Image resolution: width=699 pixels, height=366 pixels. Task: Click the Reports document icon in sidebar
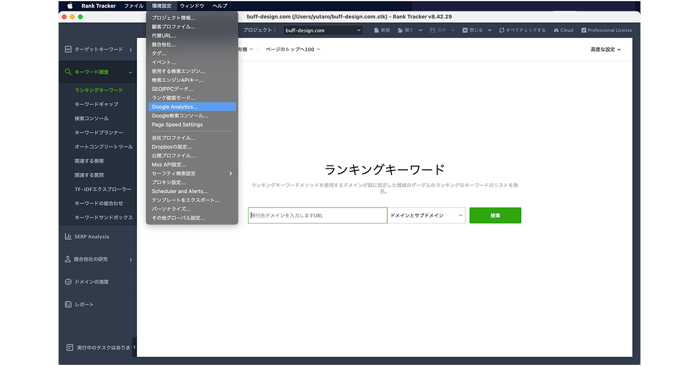point(68,304)
